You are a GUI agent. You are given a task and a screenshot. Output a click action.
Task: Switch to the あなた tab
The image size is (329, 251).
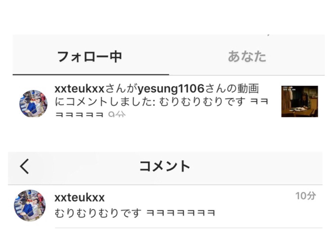pyautogui.click(x=247, y=57)
